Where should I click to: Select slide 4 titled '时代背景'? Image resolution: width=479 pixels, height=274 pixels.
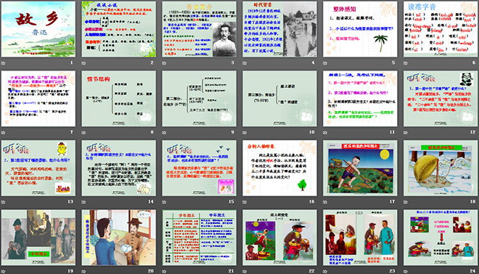(279, 29)
